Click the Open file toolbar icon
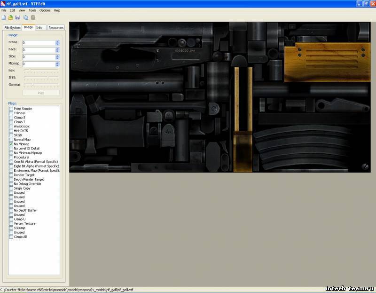The width and height of the screenshot is (376, 293). [x=10, y=17]
